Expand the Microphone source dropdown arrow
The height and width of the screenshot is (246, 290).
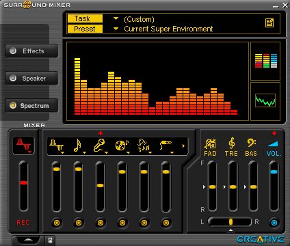106,152
